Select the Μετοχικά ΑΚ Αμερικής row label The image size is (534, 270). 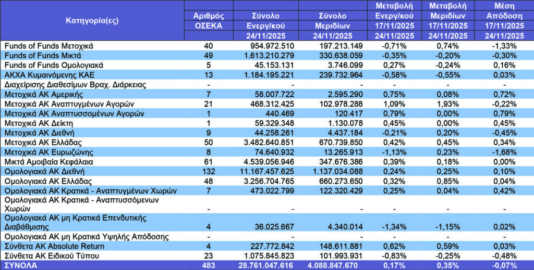48,94
